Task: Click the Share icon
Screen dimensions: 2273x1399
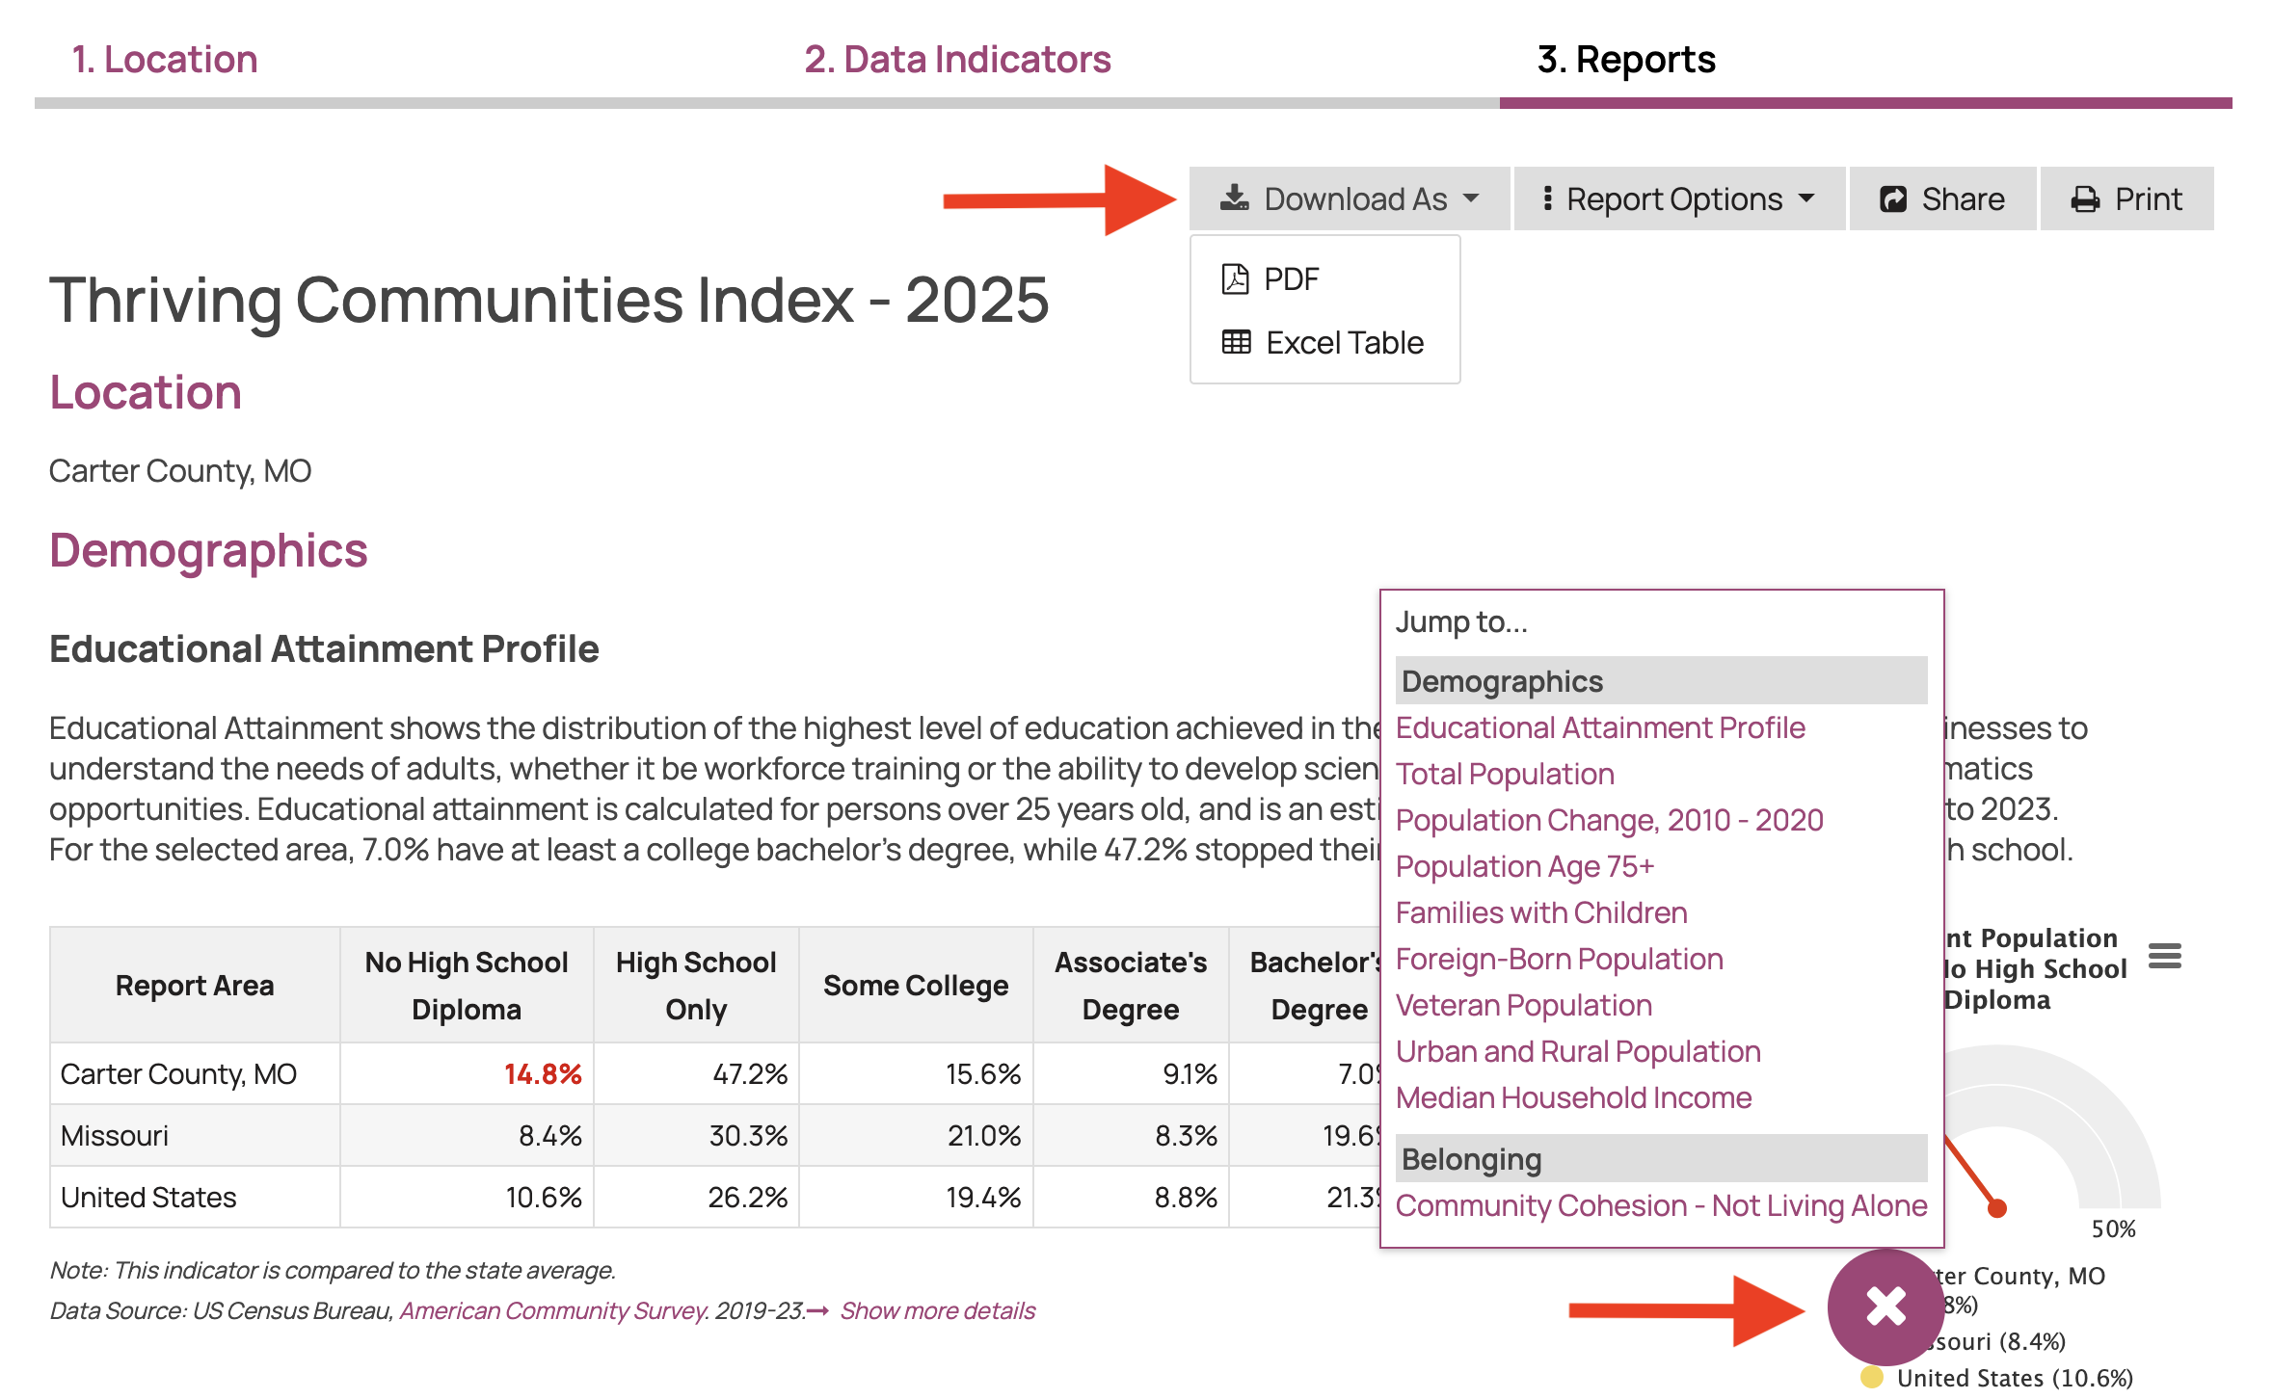Action: [1893, 198]
